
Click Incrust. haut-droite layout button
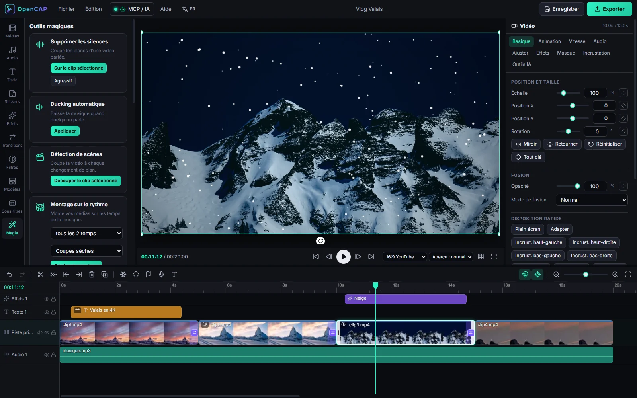coord(594,242)
